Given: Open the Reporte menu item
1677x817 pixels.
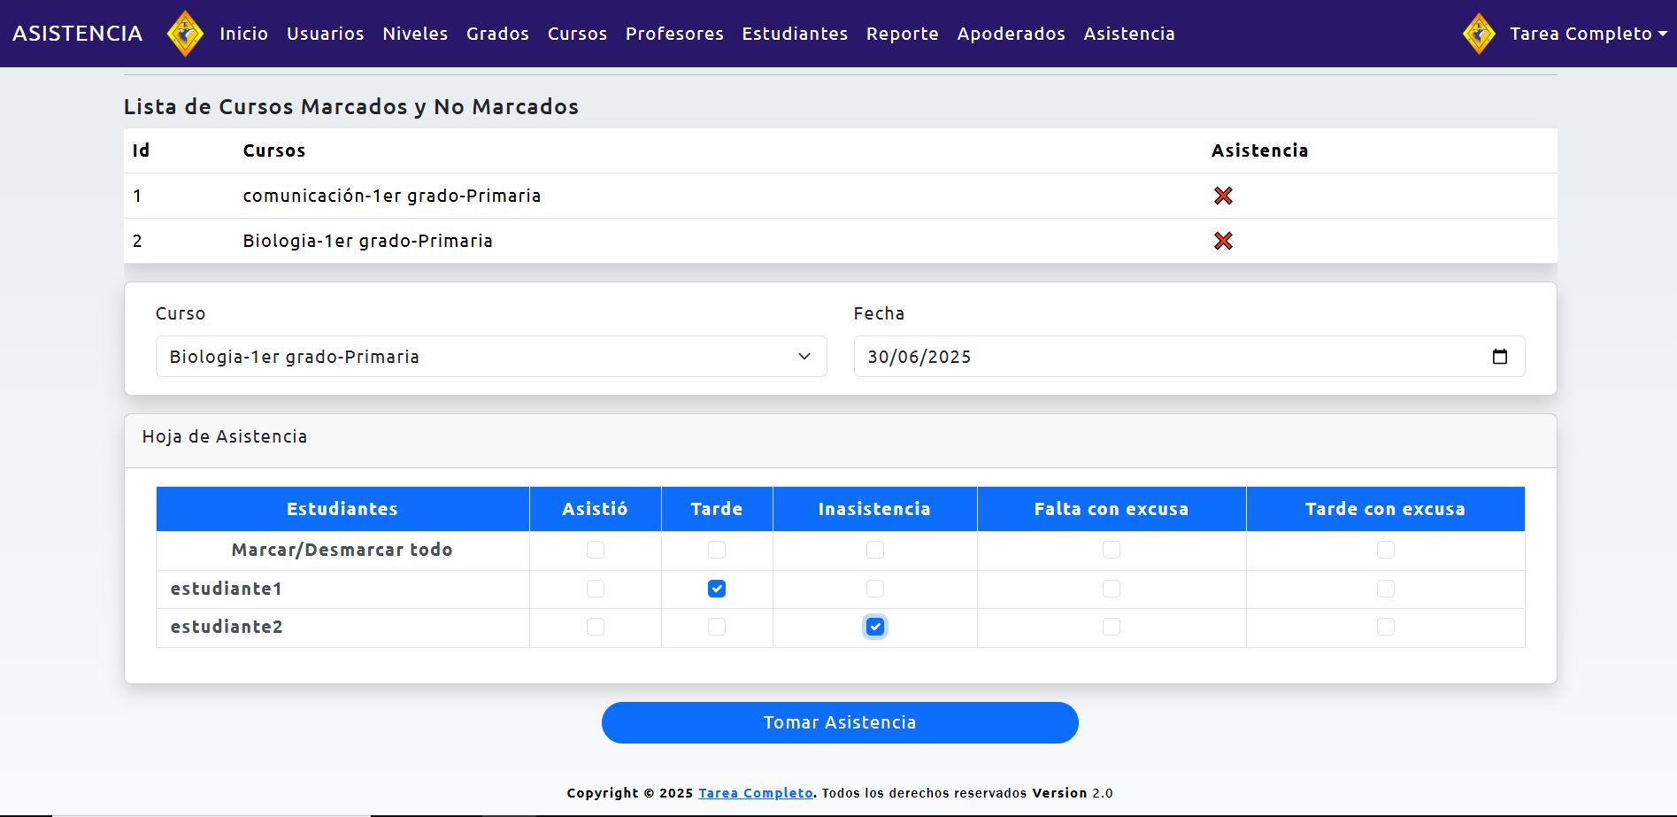Looking at the screenshot, I should pos(902,34).
